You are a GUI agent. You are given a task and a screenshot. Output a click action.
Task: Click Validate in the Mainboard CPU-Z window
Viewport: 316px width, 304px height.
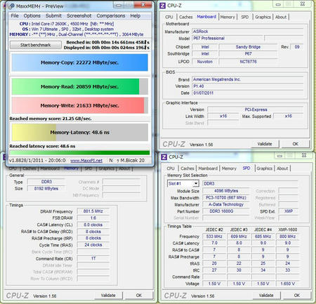click(265, 144)
